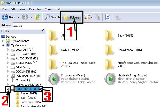
Task: Open the Forward history dropdown arrow
Action: point(31,17)
